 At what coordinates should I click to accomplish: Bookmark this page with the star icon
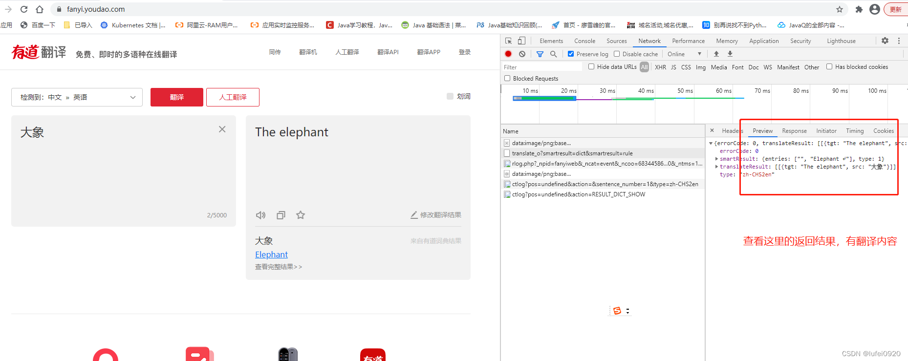tap(840, 9)
